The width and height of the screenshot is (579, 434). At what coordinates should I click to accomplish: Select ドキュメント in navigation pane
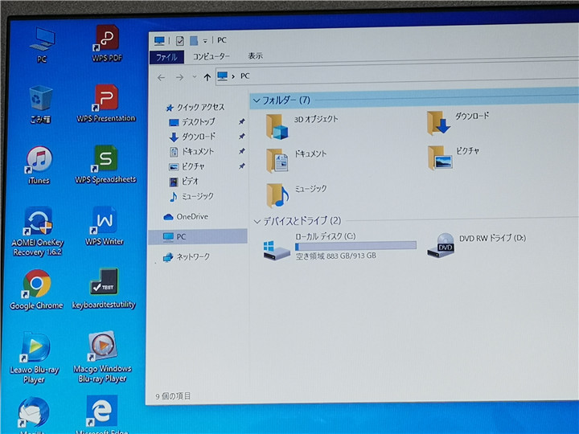[191, 152]
